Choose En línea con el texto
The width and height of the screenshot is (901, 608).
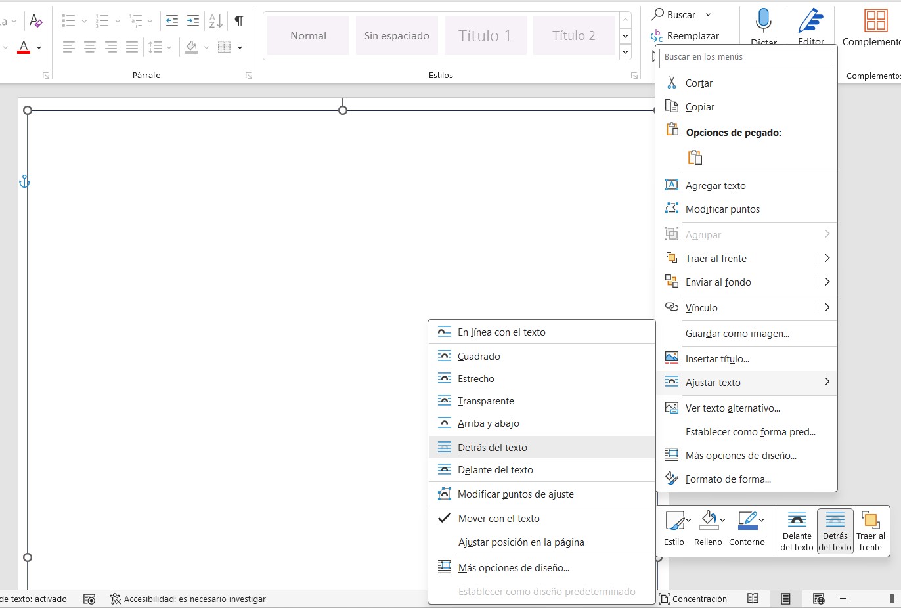pos(542,332)
